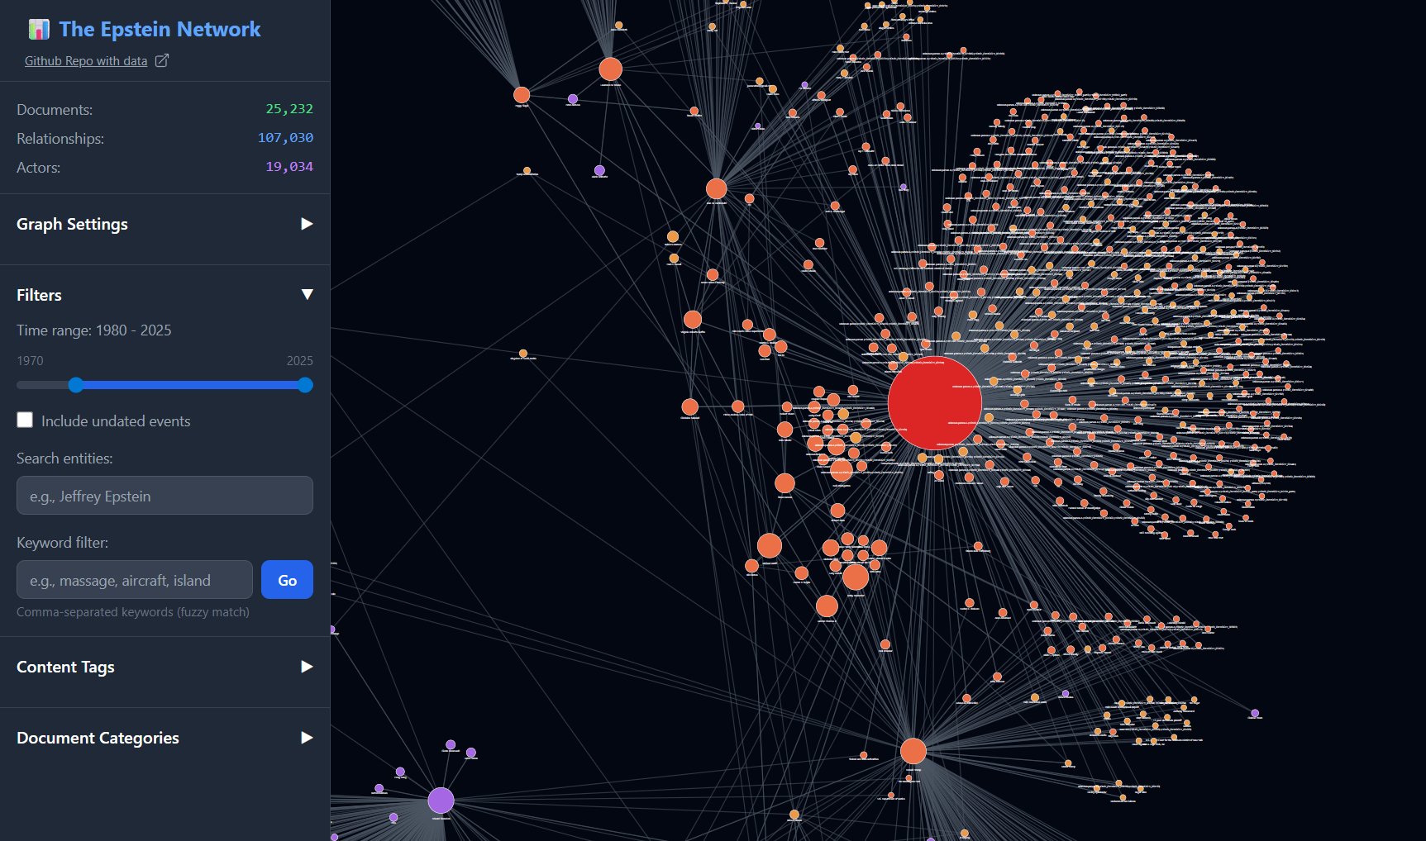This screenshot has width=1426, height=841.
Task: Click the Actors count "19,034"
Action: pos(289,167)
